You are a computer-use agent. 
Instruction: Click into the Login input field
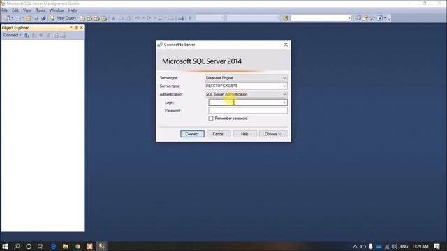click(x=245, y=102)
